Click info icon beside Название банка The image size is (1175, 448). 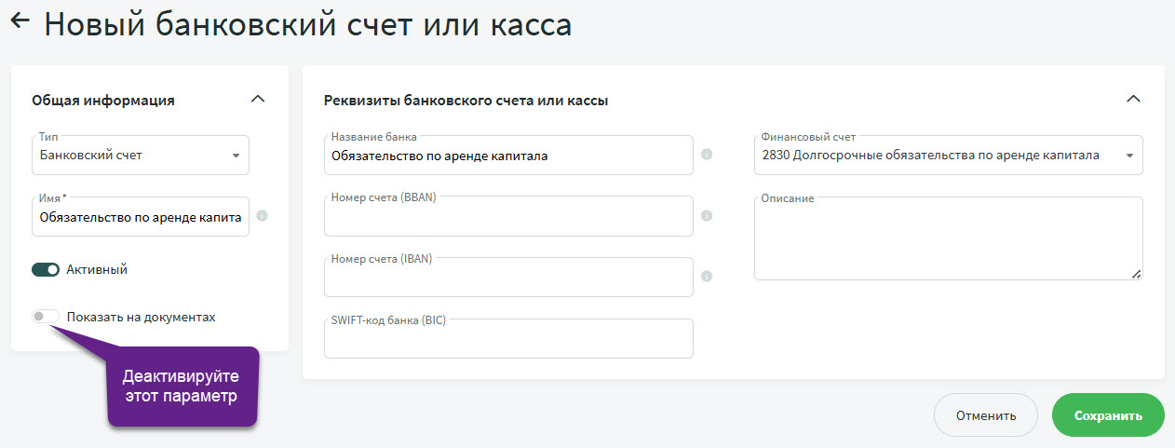(x=707, y=155)
